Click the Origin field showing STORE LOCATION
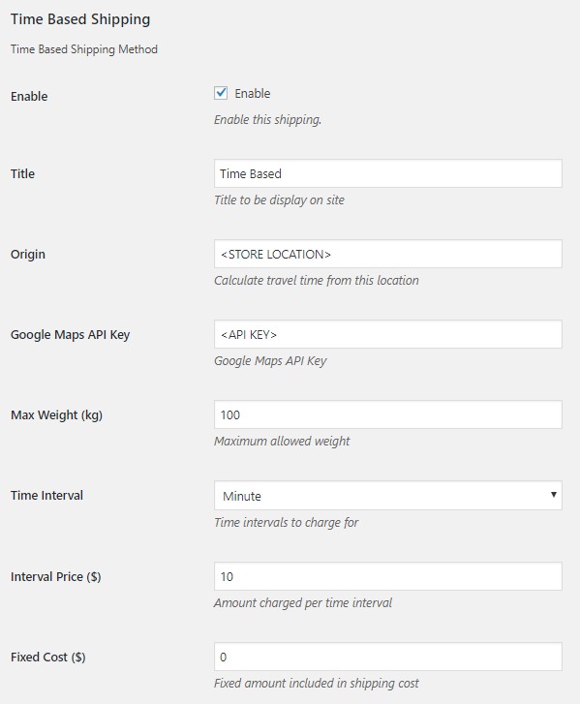The image size is (580, 704). click(388, 254)
